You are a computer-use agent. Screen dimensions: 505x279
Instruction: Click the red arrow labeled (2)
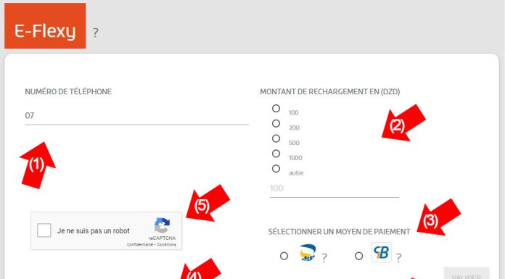403,123
